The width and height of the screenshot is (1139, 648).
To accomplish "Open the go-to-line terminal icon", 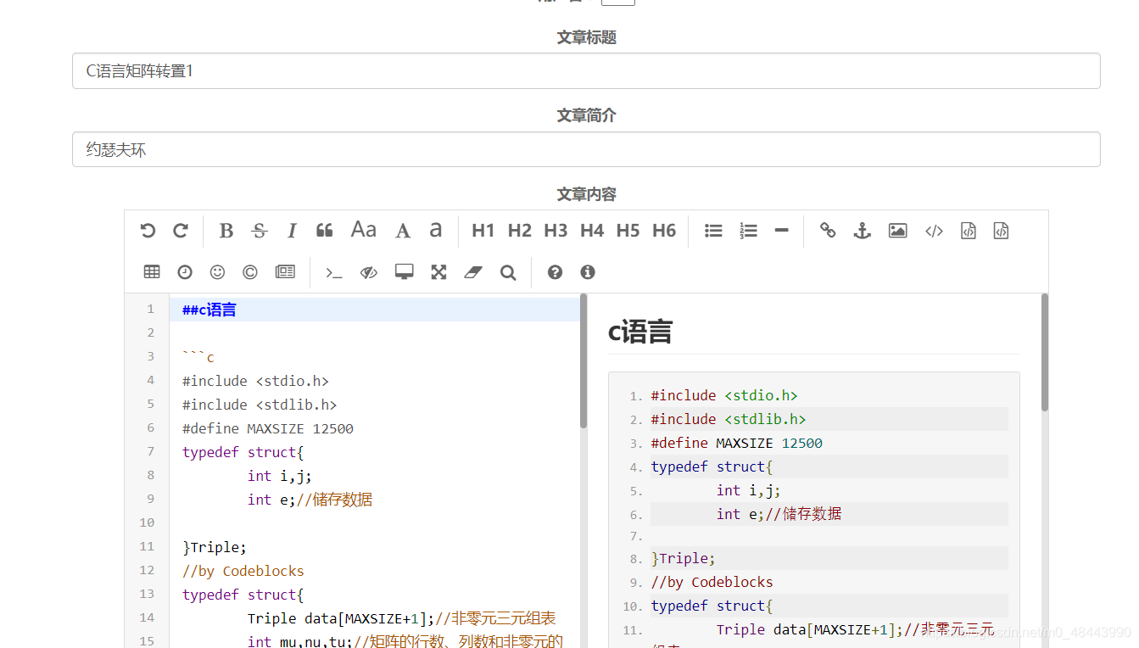I will [x=334, y=272].
